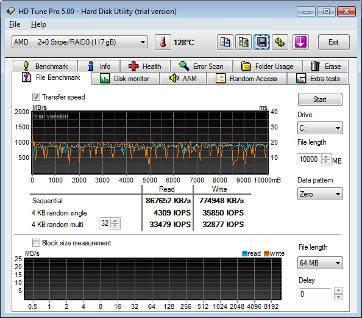The width and height of the screenshot is (362, 318).
Task: Copy info to clipboard icon
Action: [x=225, y=42]
